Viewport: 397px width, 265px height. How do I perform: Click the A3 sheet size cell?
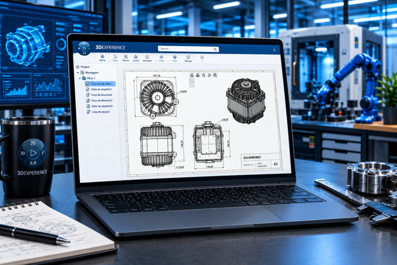coord(276,164)
